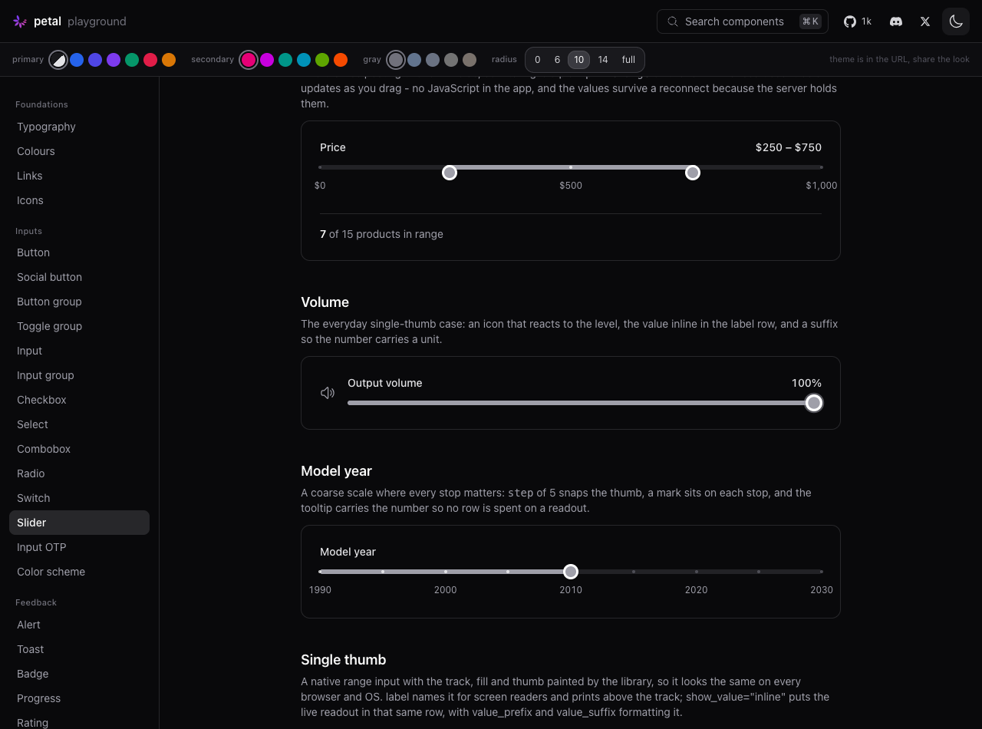Select the cyan-blue secondary color swatch
Screen dimensions: 982x729
[x=304, y=60]
